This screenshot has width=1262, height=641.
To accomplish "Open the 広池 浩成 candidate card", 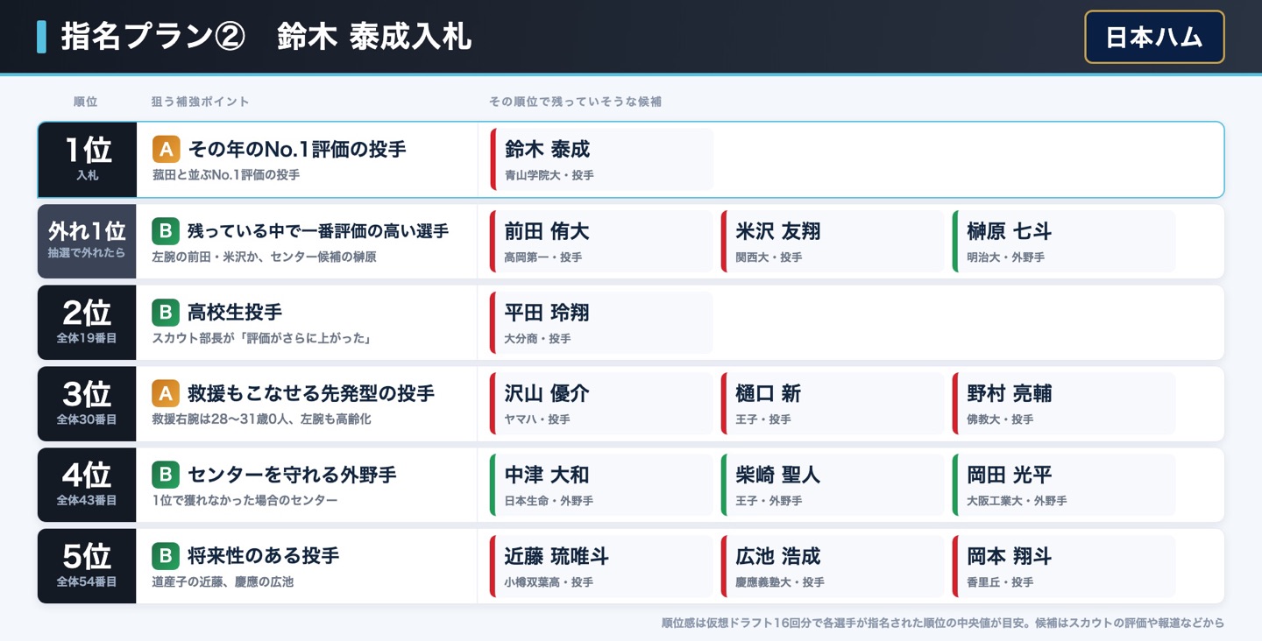I will tap(833, 566).
